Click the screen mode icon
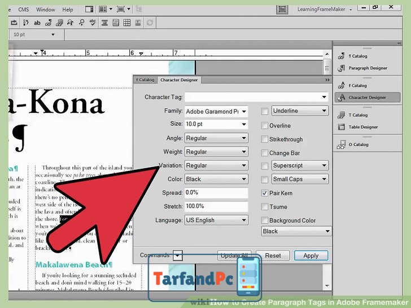The width and height of the screenshot is (411, 308). pos(121,10)
